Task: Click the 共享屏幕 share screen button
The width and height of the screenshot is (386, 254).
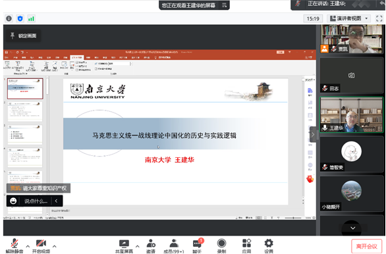Action: [124, 245]
